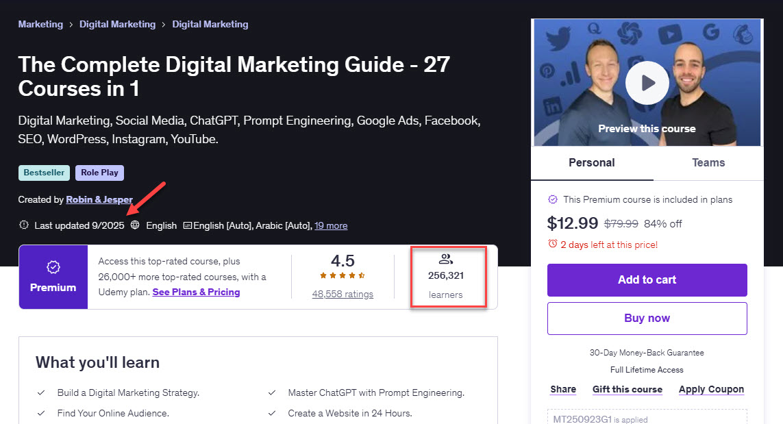This screenshot has width=783, height=424.
Task: Click the strikethrough $79.99 original price
Action: [x=621, y=224]
